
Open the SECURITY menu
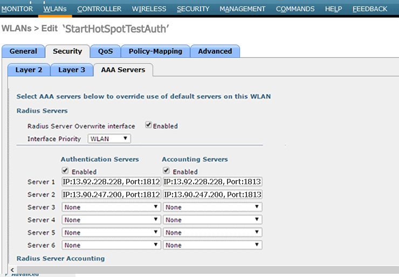[192, 9]
